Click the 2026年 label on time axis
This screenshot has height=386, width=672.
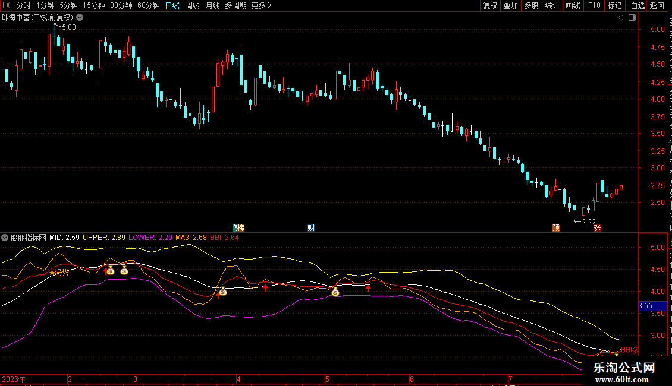click(x=14, y=379)
